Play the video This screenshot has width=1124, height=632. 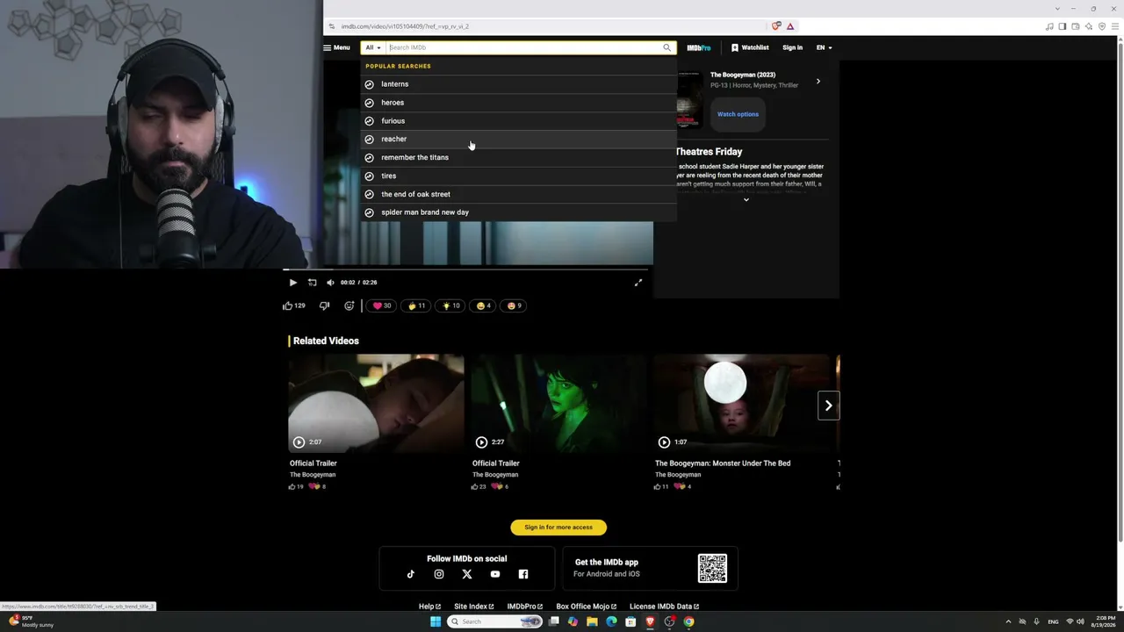pyautogui.click(x=293, y=283)
